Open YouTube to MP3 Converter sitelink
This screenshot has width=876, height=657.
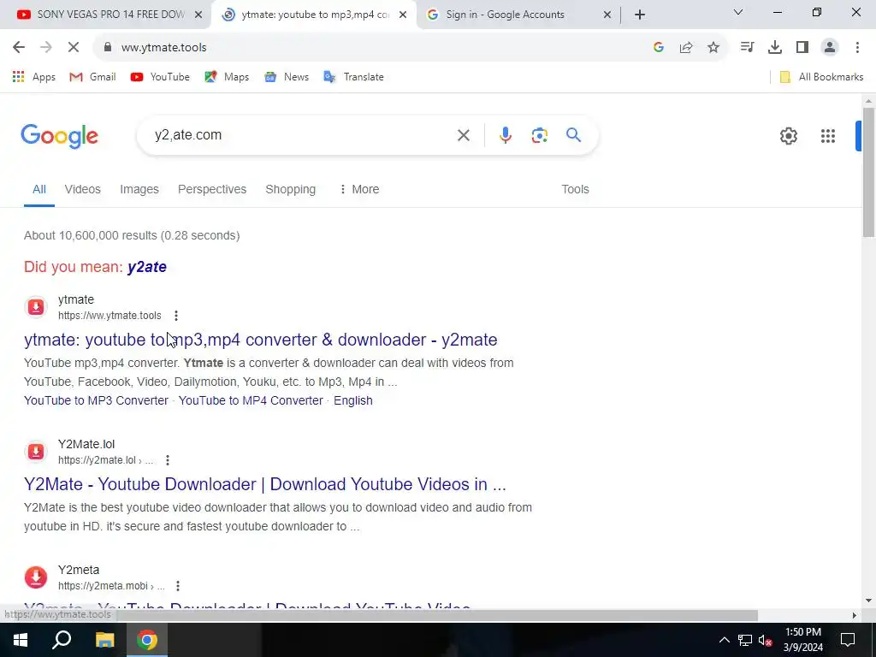point(96,400)
